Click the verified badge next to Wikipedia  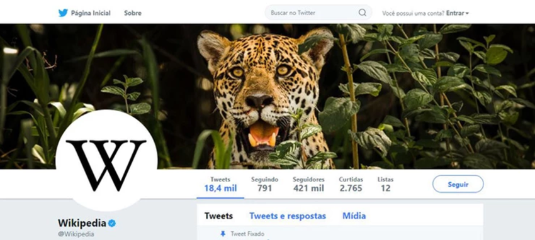point(112,223)
